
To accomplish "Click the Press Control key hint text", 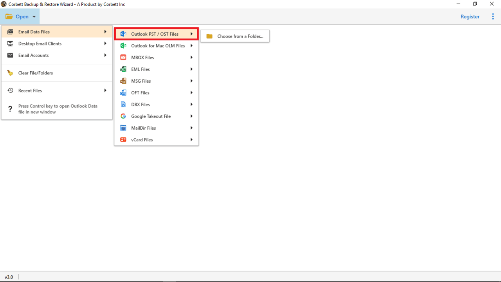I will [x=58, y=109].
